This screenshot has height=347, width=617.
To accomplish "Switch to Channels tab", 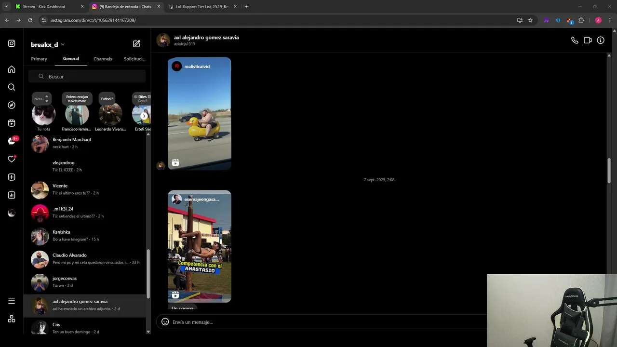I will [x=103, y=59].
